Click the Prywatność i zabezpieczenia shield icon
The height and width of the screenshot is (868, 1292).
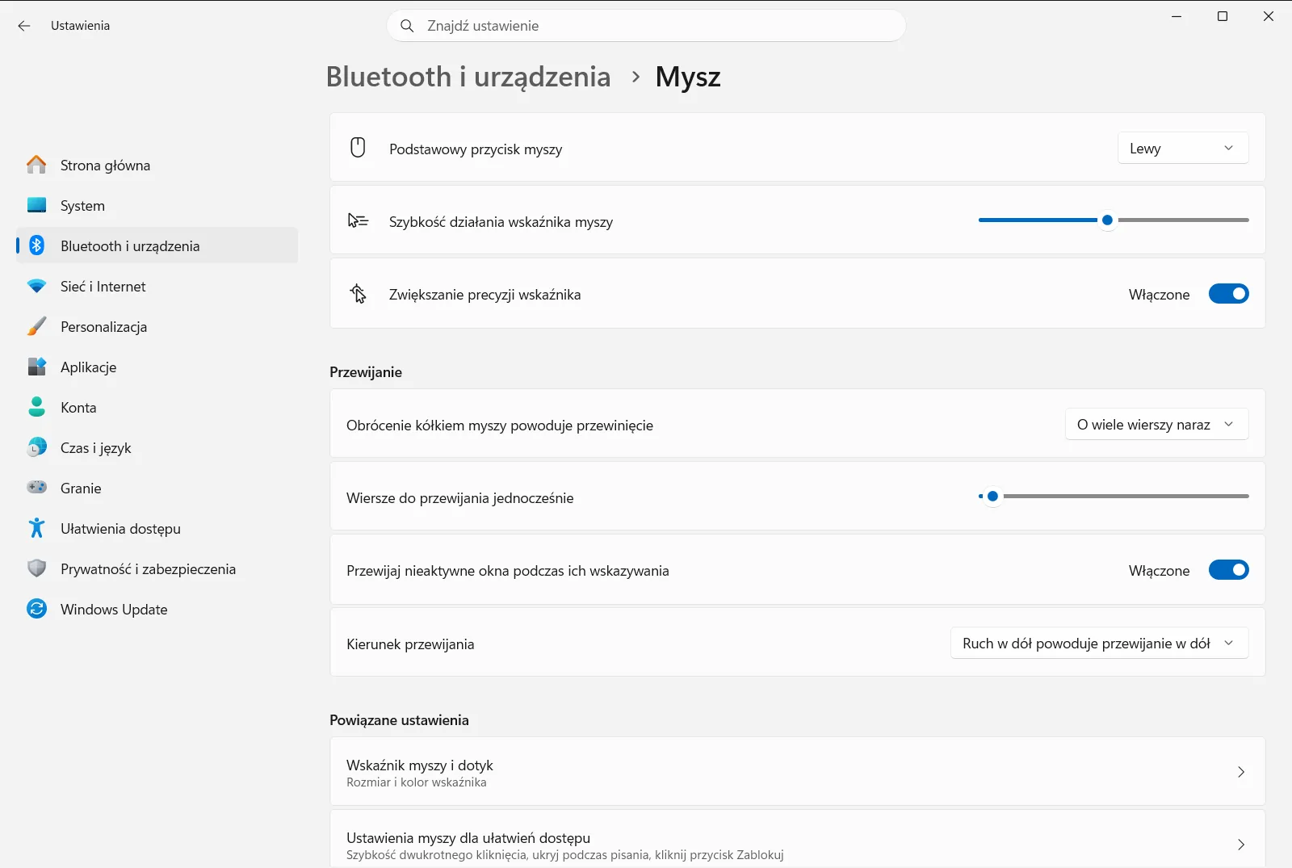pos(36,568)
